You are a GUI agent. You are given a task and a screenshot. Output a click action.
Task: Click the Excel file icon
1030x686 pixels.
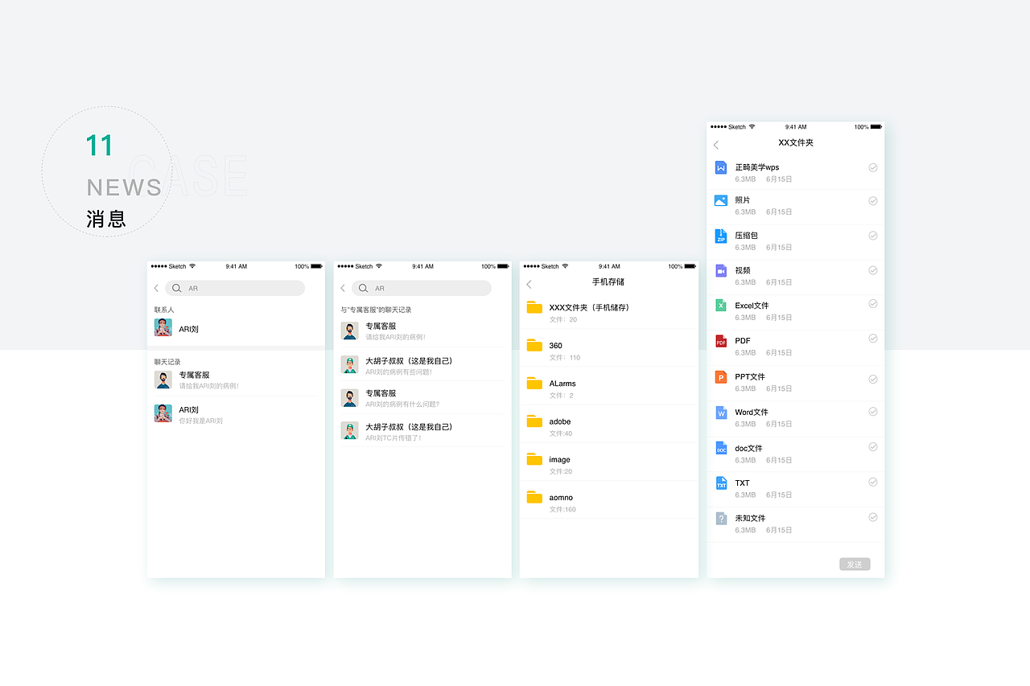(x=721, y=306)
